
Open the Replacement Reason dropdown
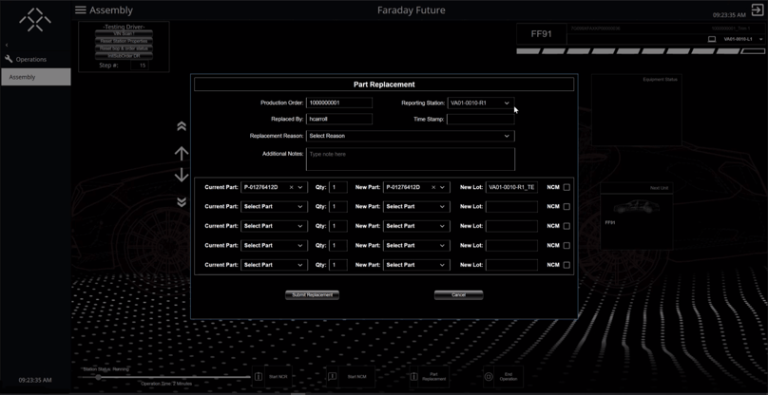(410, 136)
